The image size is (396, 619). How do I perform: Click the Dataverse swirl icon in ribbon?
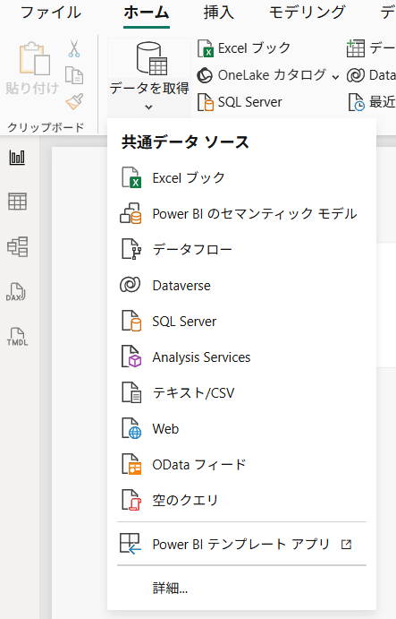pos(356,75)
